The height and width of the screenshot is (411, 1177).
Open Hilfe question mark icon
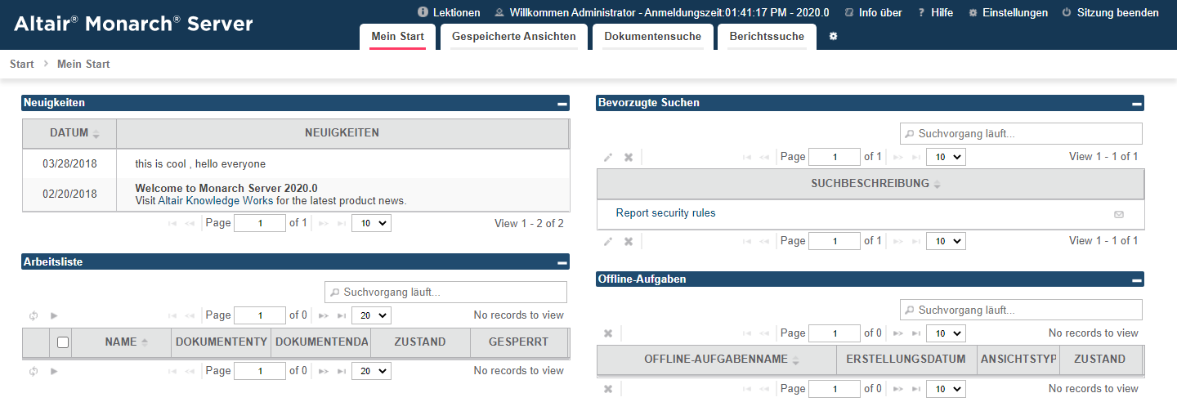point(921,13)
